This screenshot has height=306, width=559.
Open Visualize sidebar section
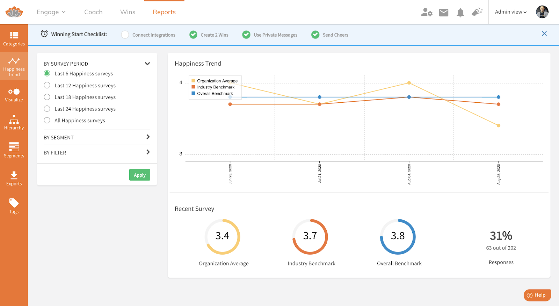point(14,94)
